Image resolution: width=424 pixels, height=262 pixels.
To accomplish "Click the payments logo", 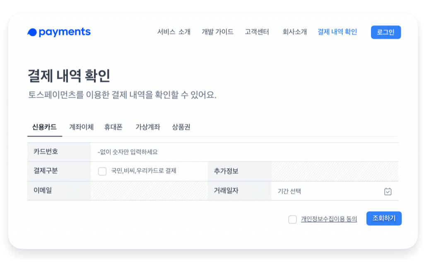I will point(59,32).
